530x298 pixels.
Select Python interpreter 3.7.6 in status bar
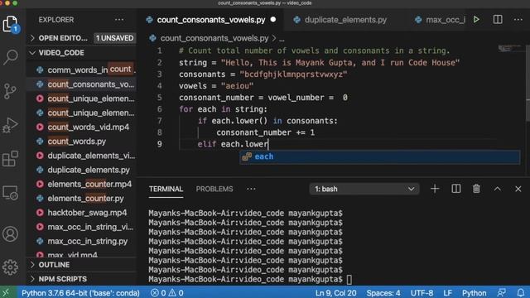click(80, 292)
